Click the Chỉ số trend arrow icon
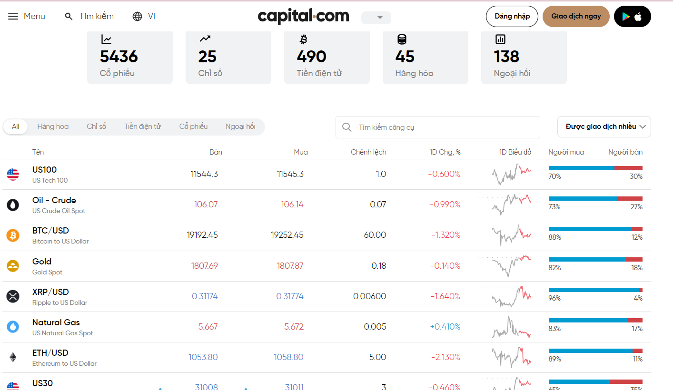The image size is (673, 390). click(x=205, y=39)
